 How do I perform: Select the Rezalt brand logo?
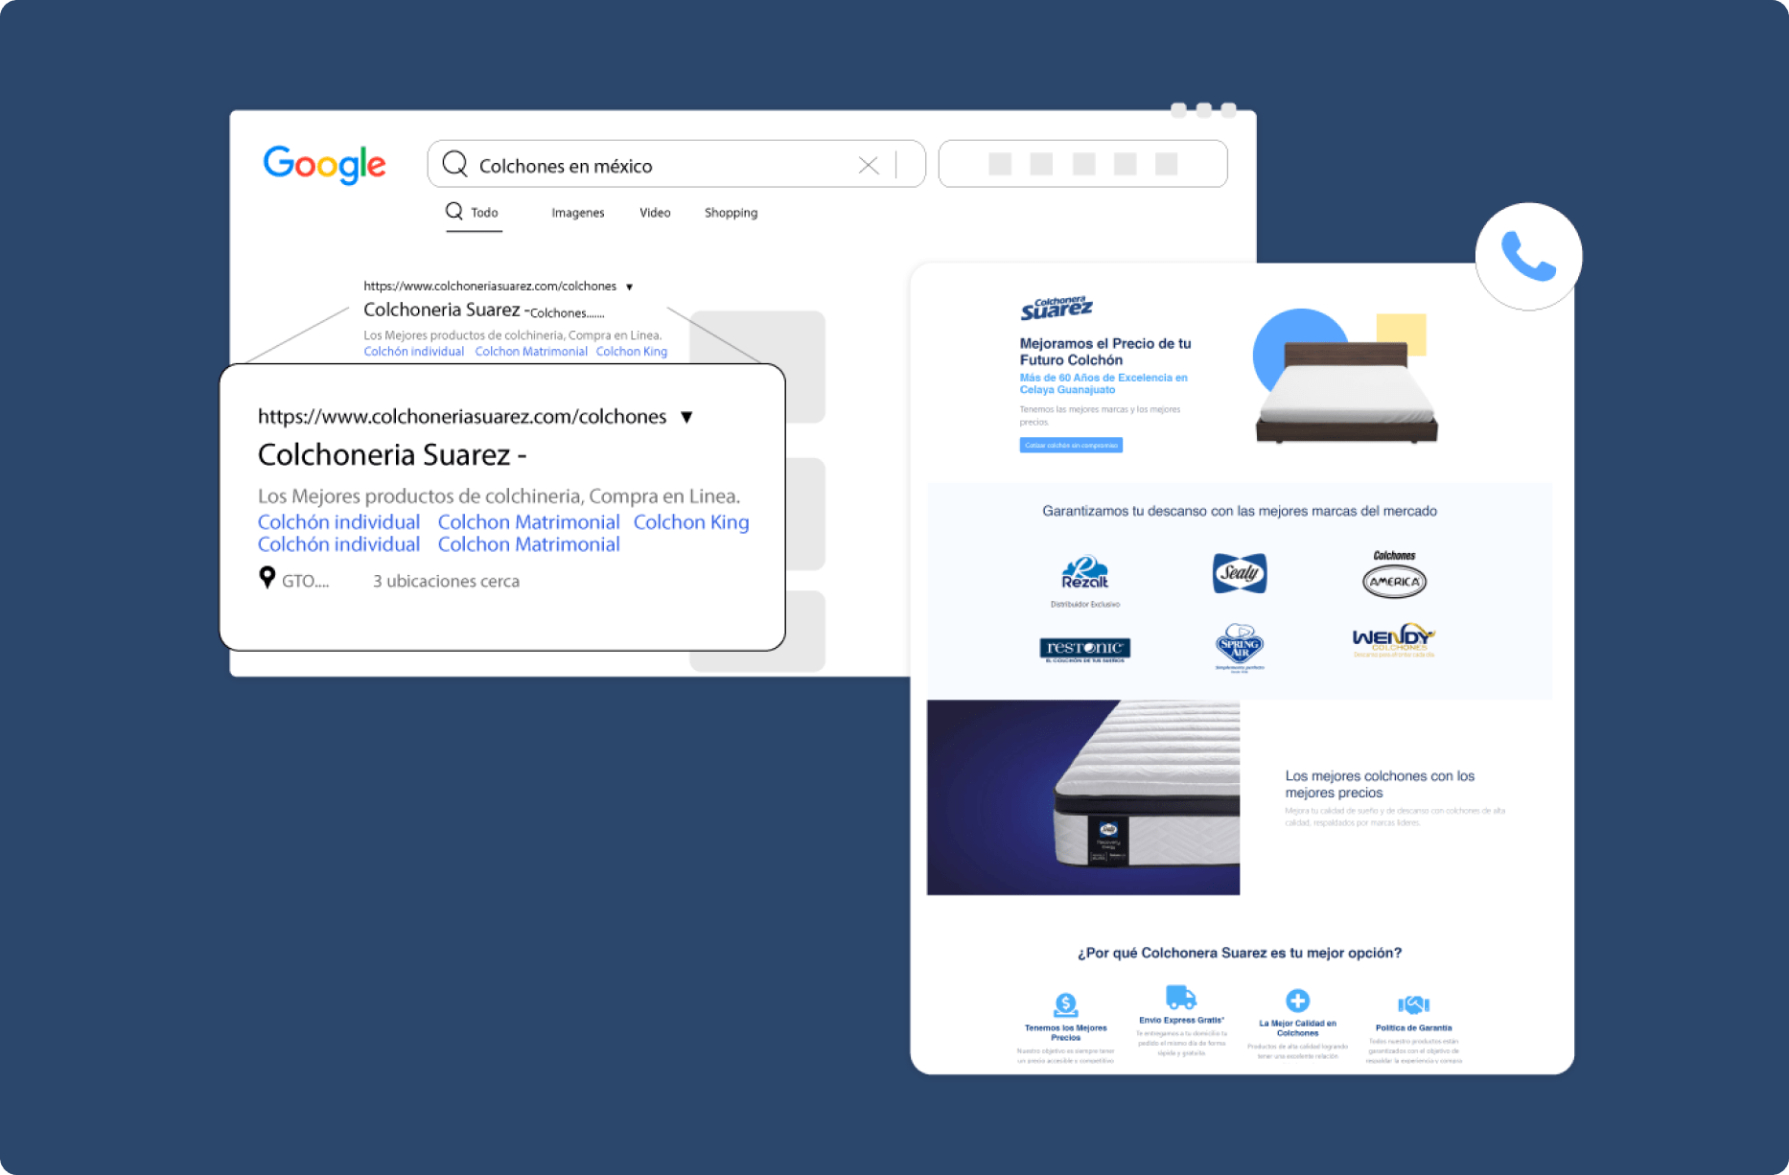click(1084, 574)
